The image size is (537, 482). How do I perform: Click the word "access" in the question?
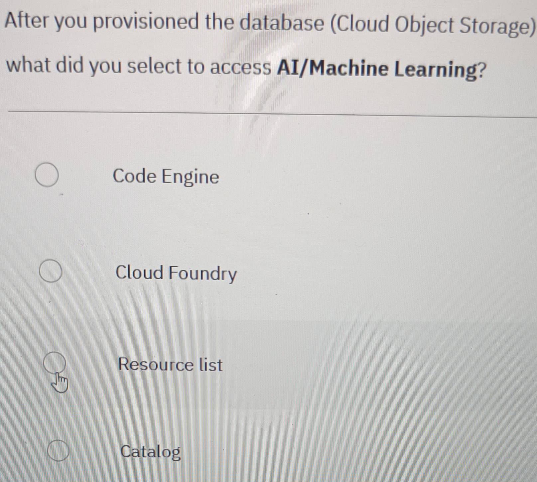[x=241, y=67]
